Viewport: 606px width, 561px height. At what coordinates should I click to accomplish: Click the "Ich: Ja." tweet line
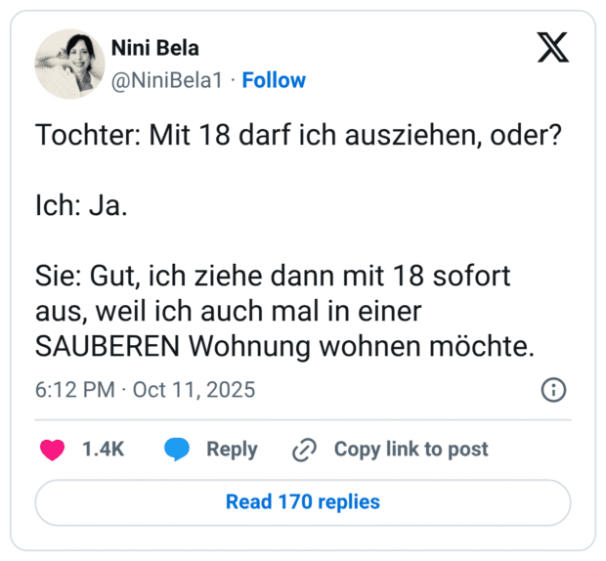81,206
